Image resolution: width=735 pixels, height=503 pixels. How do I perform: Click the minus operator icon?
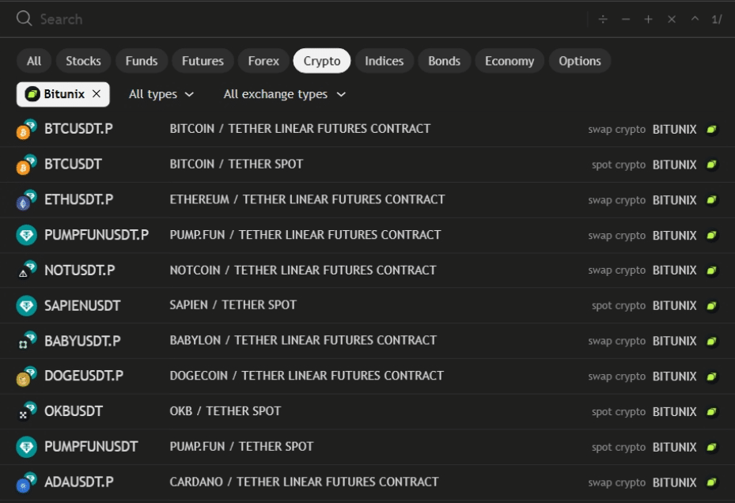[x=626, y=19]
